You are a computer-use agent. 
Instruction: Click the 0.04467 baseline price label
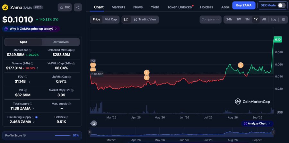tap(97, 74)
